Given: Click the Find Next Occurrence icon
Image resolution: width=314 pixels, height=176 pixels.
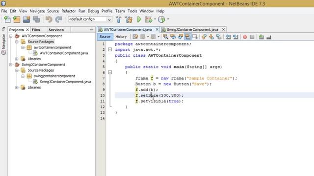Looking at the screenshot, I should point(180,37).
